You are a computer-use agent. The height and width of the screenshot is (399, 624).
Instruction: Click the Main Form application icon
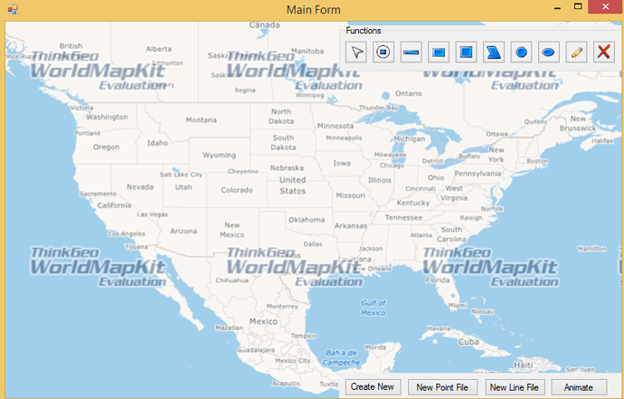pyautogui.click(x=13, y=9)
